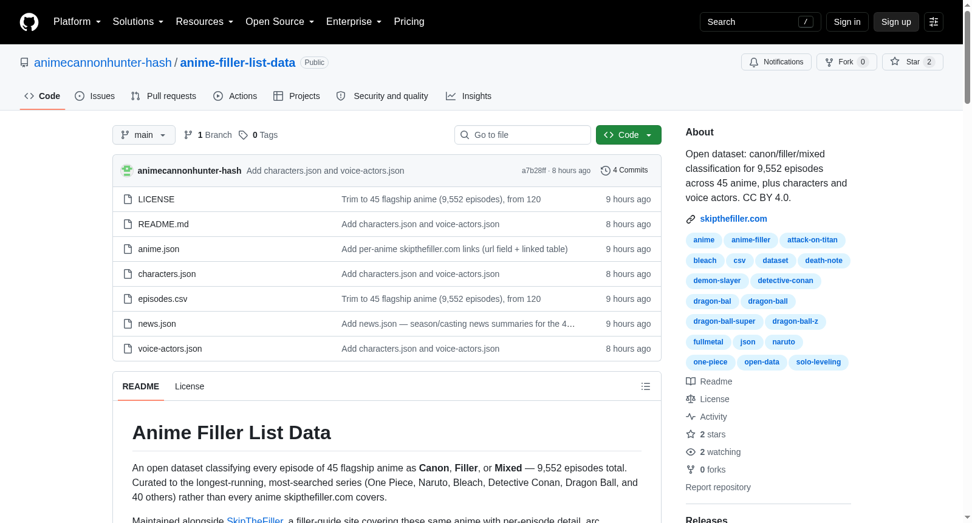Click the bell icon in Notifications button
972x523 pixels.
754,62
